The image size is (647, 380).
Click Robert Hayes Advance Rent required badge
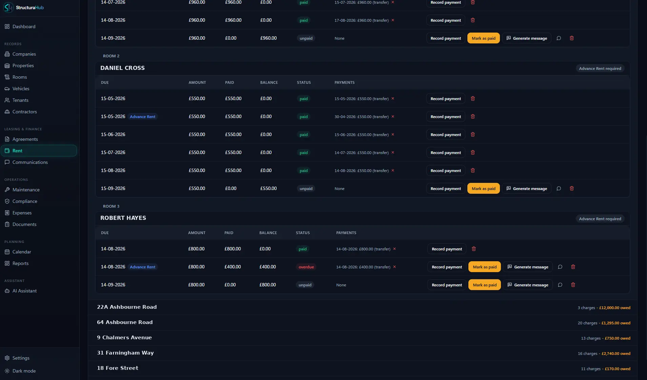[x=600, y=218]
